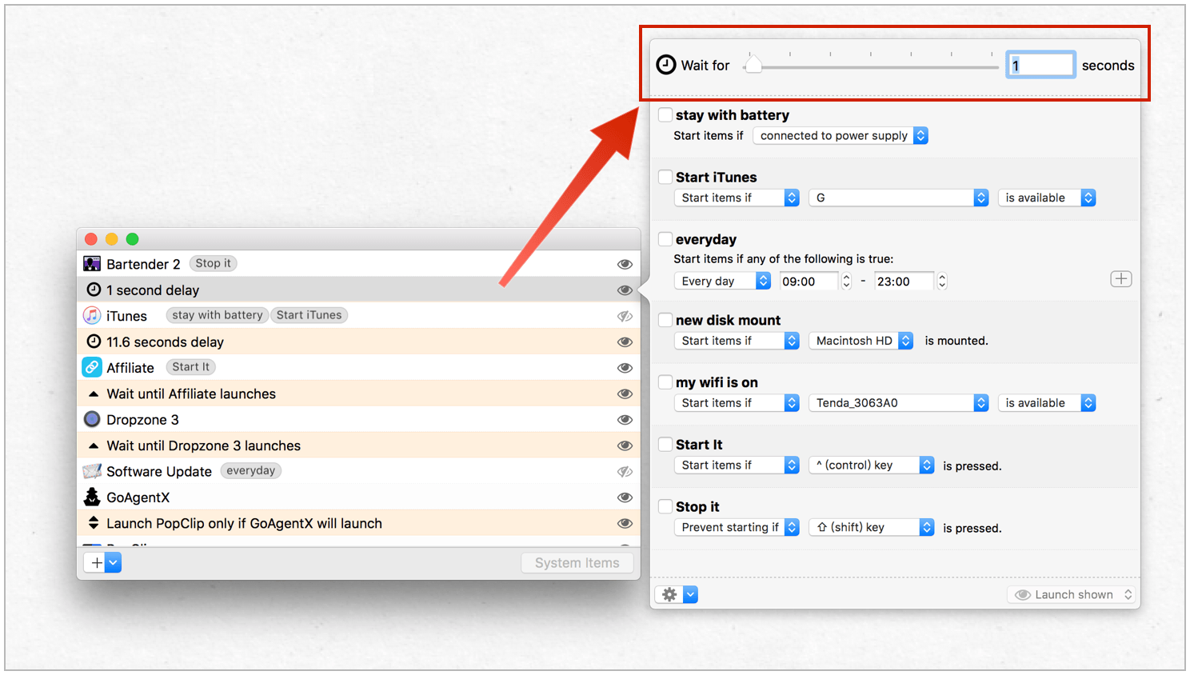Click the GoAgentX app icon
1190x675 pixels.
[92, 497]
